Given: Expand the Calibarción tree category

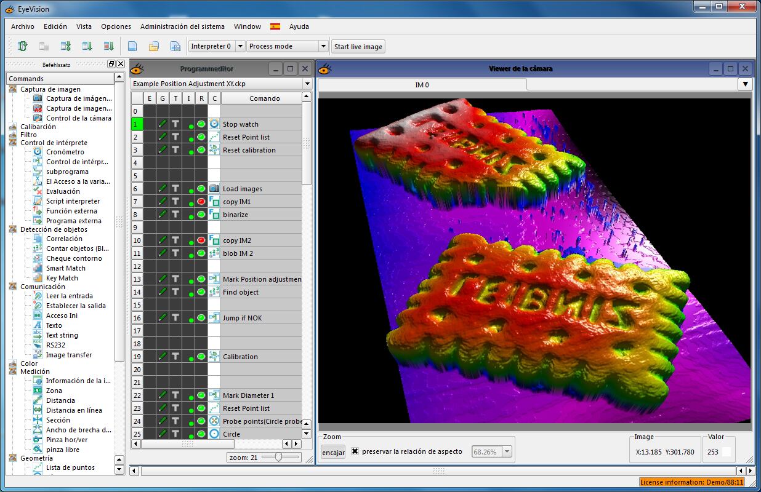Looking at the screenshot, I should point(13,127).
